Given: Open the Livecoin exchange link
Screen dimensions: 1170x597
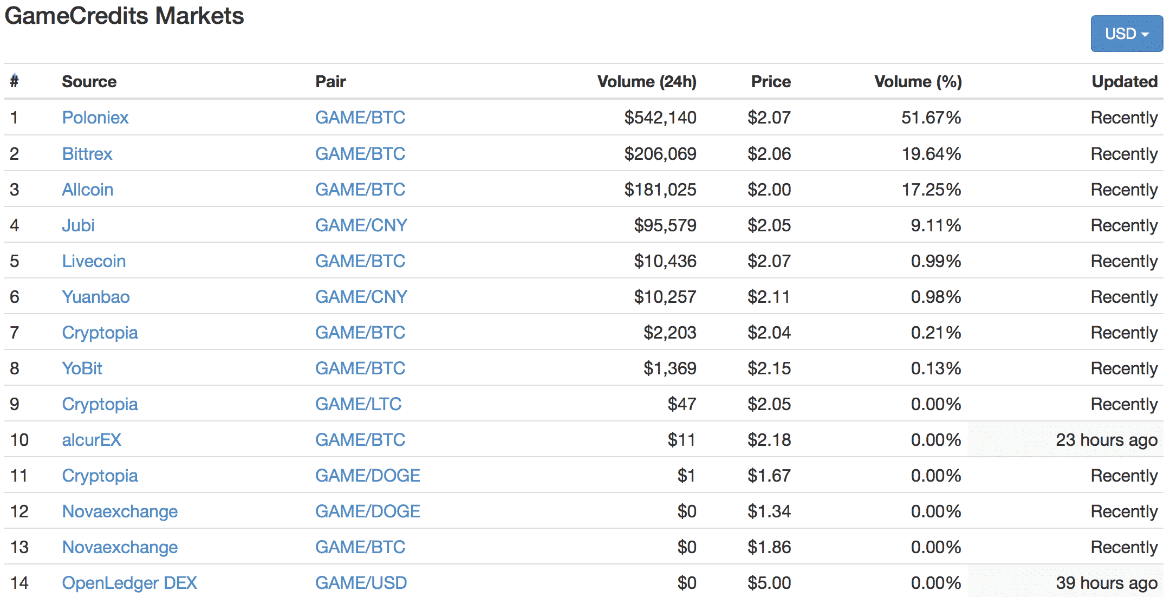Looking at the screenshot, I should [x=94, y=261].
